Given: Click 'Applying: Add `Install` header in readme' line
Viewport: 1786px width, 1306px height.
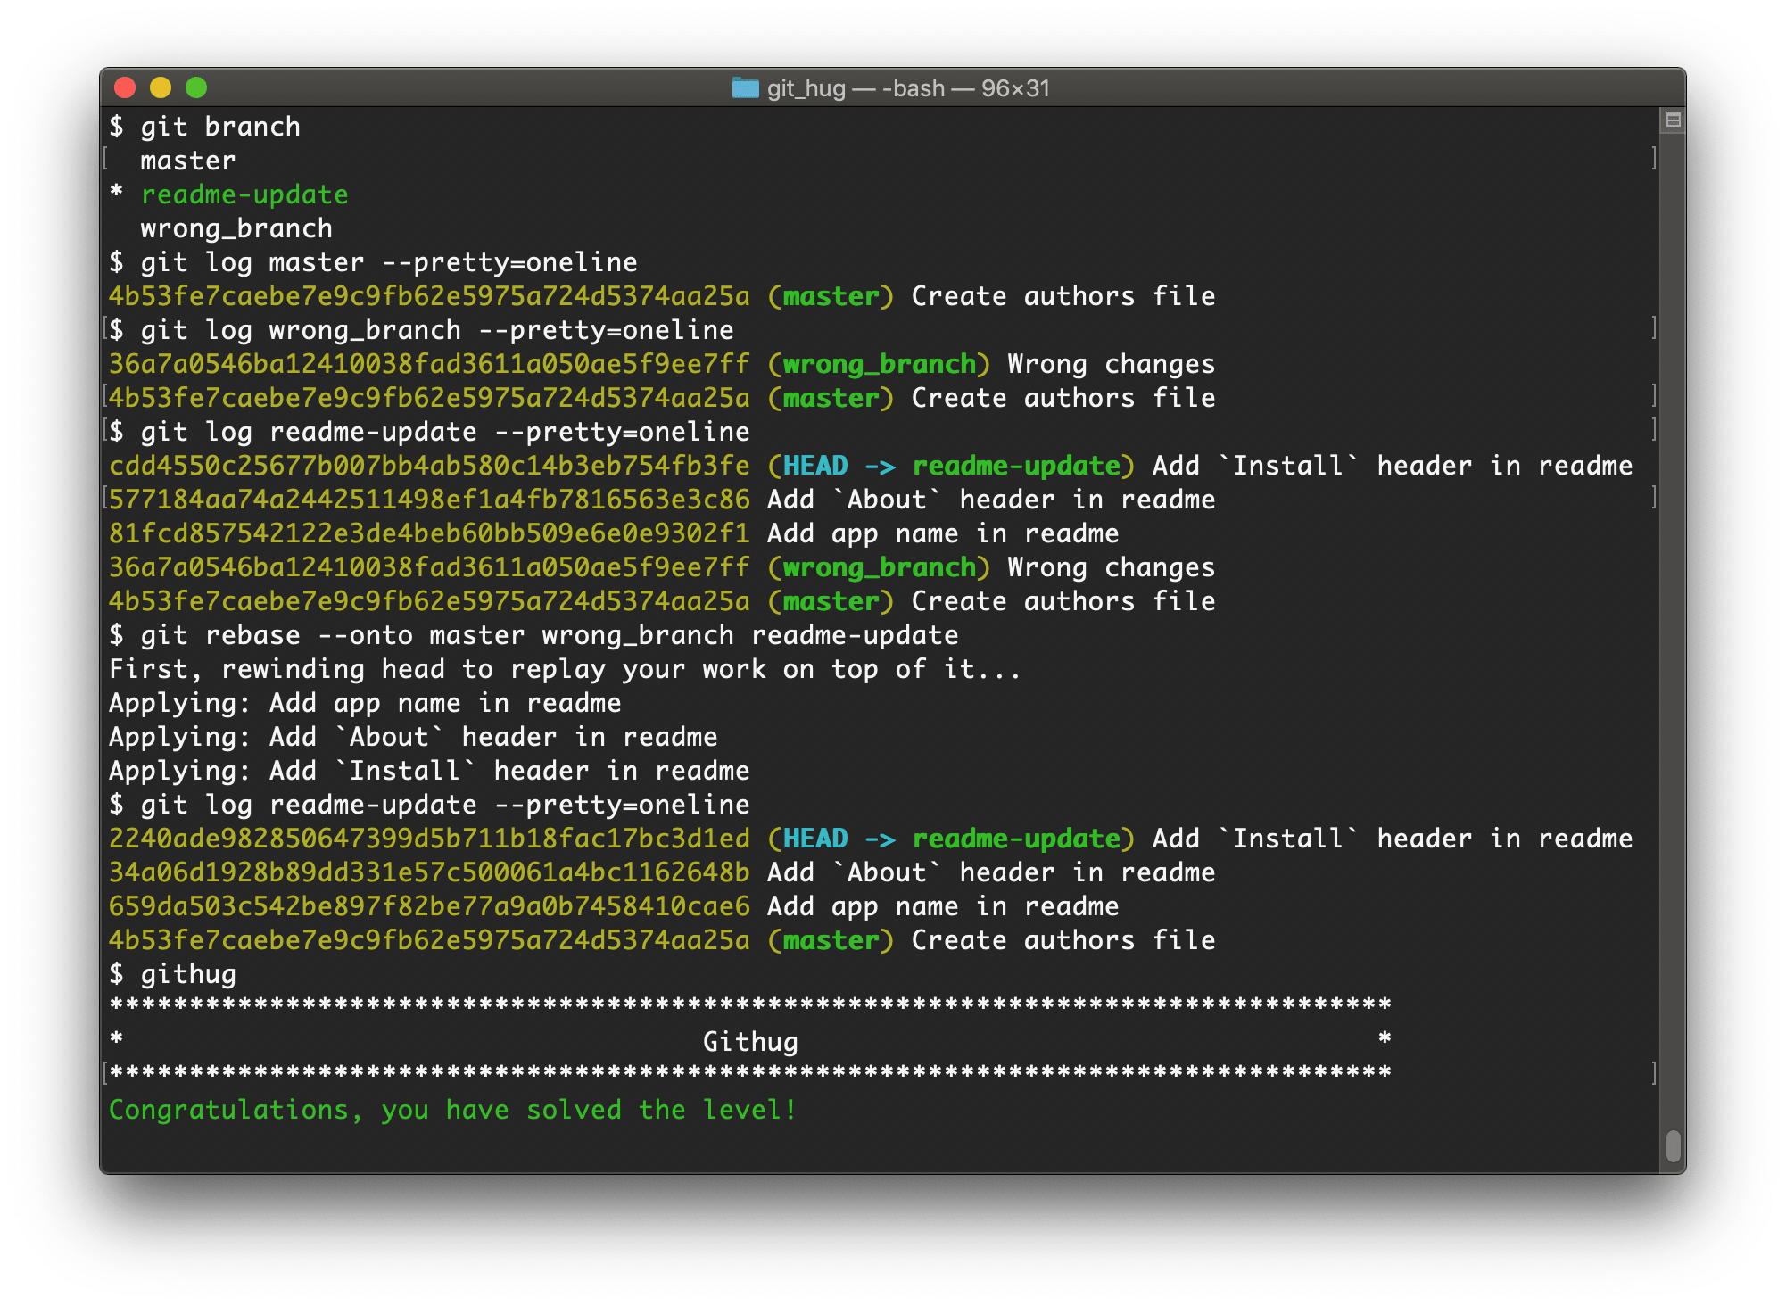Looking at the screenshot, I should coord(429,771).
